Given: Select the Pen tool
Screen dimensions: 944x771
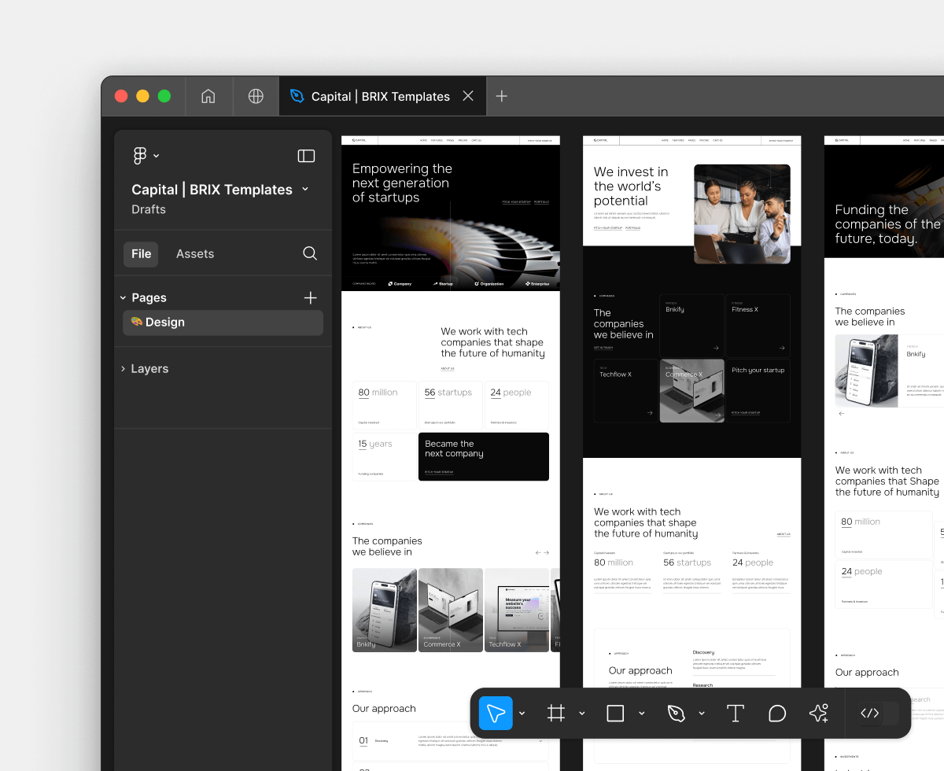Looking at the screenshot, I should pyautogui.click(x=677, y=714).
